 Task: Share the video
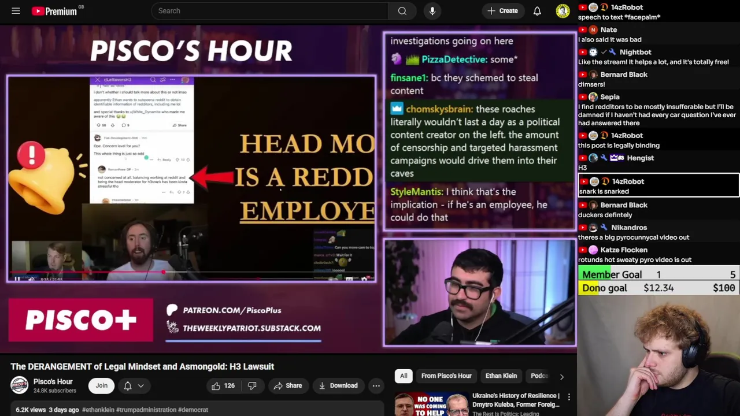tap(288, 385)
